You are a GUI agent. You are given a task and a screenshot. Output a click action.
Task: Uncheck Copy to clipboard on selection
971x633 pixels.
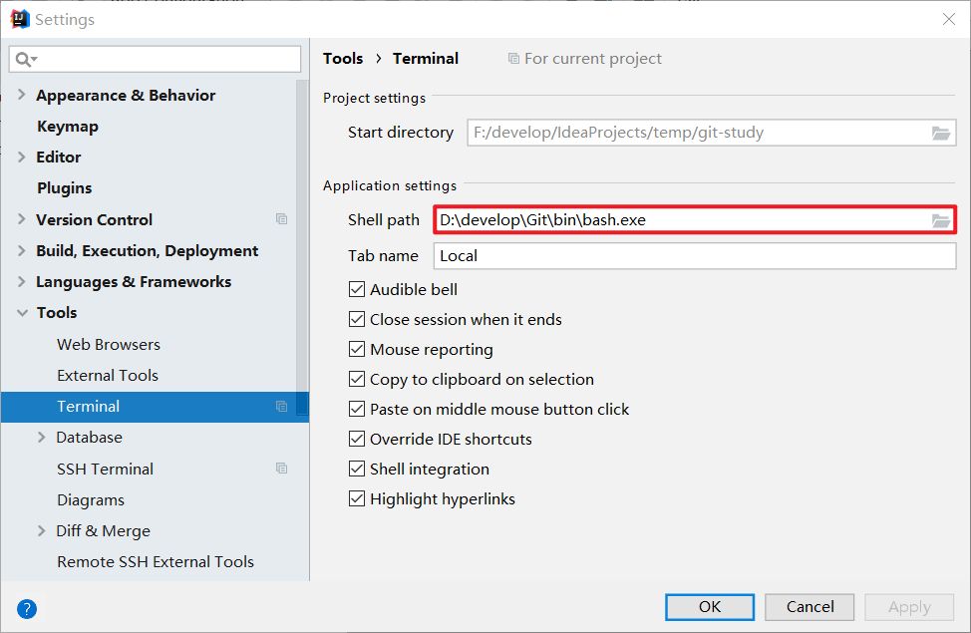point(357,380)
